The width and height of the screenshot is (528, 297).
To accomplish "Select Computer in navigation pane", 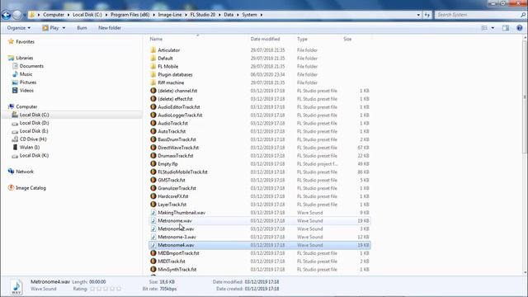I will [26, 106].
